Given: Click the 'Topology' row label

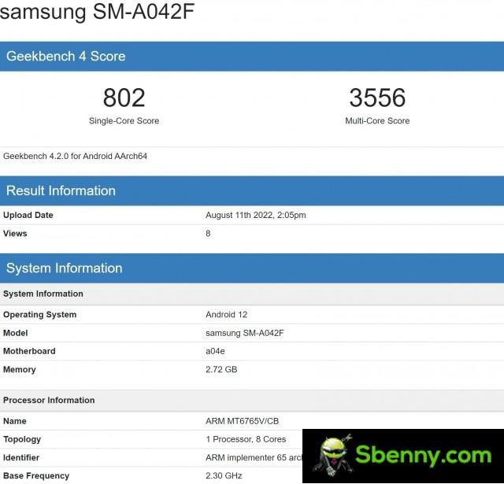Looking at the screenshot, I should click(x=22, y=439).
